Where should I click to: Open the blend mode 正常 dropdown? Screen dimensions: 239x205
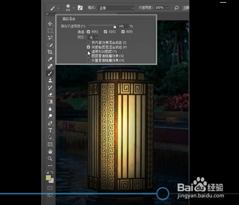(116, 8)
